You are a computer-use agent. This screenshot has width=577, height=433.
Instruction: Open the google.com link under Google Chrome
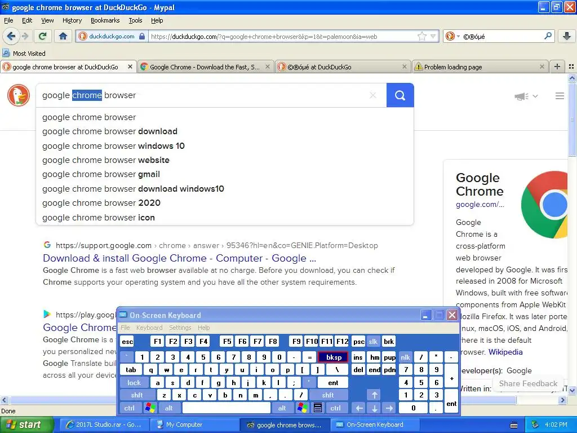(480, 204)
